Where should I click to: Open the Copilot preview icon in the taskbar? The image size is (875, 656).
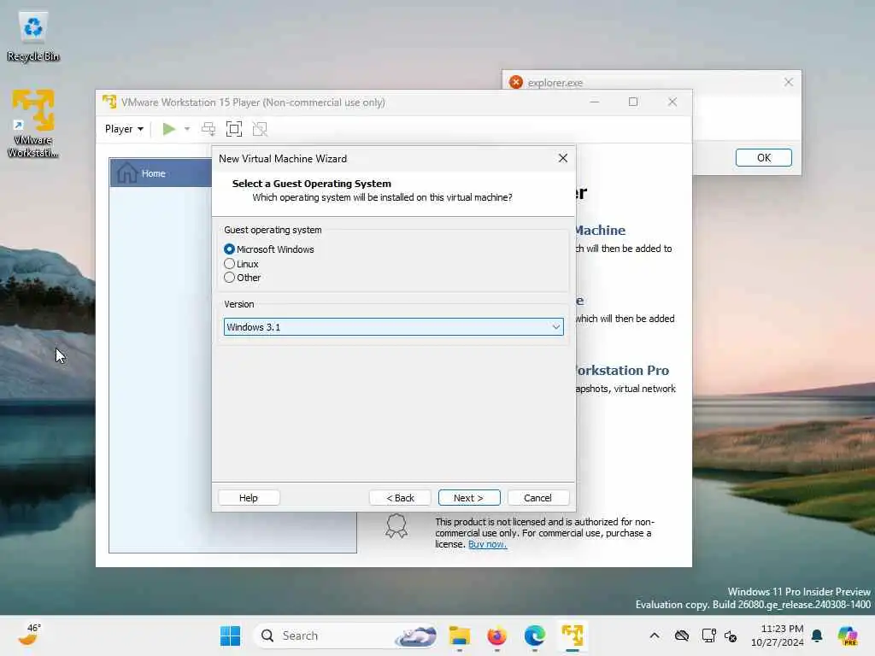click(847, 635)
